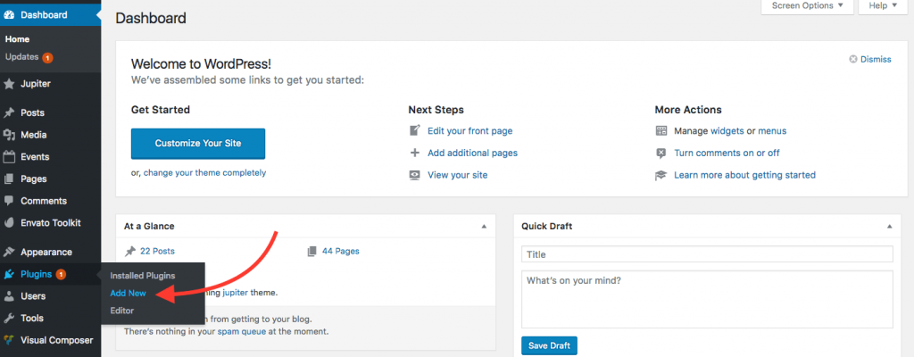Screen dimensions: 914x357
Task: Open Turn comments on or off link
Action: coord(727,153)
